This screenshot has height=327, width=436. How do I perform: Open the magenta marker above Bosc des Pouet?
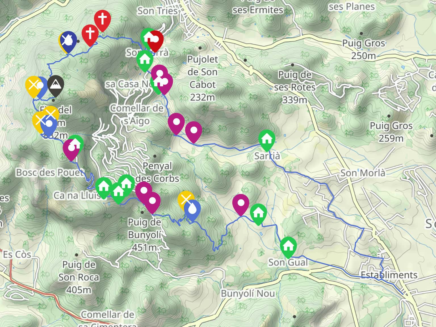[x=71, y=148]
